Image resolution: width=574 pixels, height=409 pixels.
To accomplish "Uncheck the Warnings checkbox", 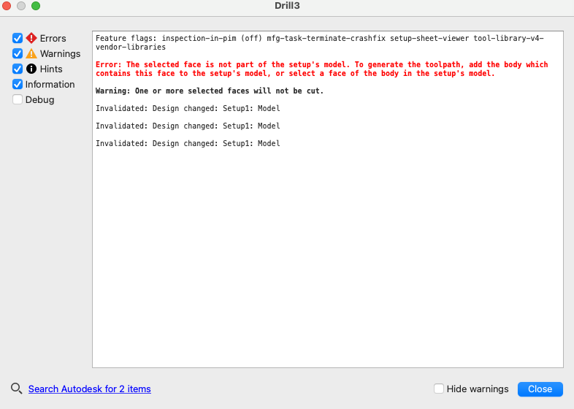I will tap(18, 53).
